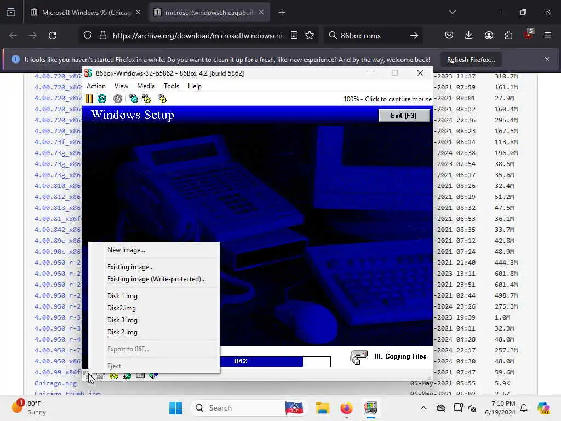Open the 4.00.842_x86 file link
This screenshot has height=421, width=561.
point(58,230)
